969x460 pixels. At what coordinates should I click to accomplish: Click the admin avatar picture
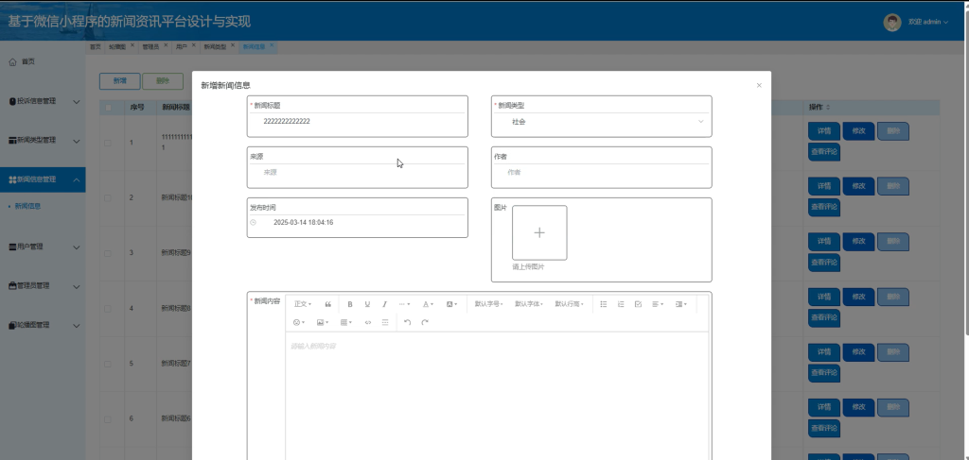[x=891, y=23]
